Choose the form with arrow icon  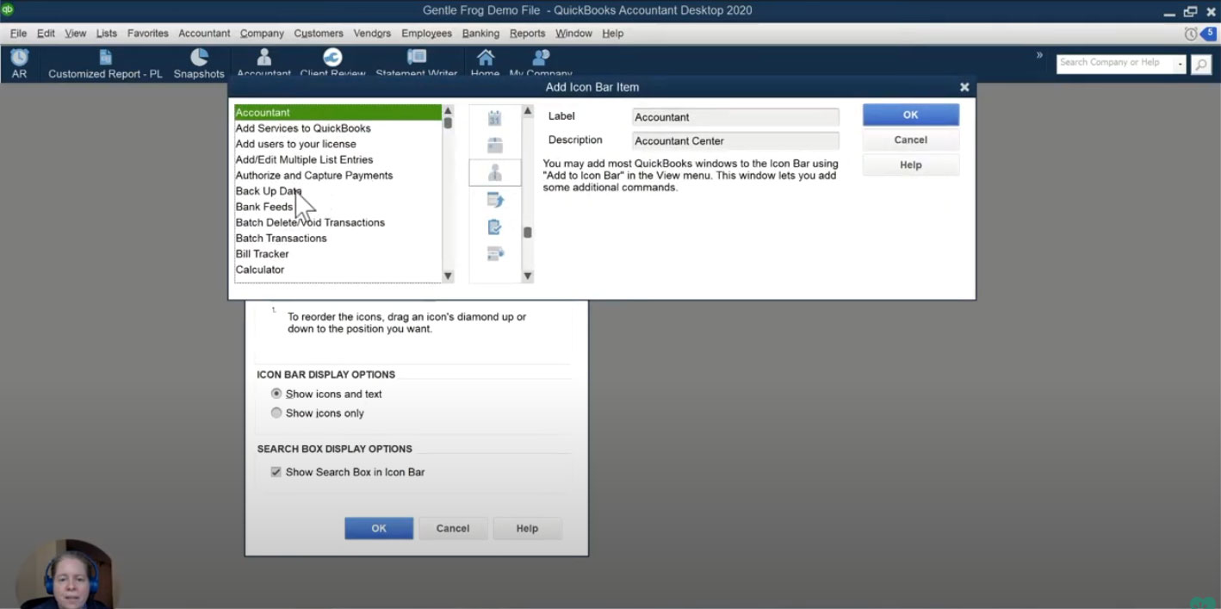(x=495, y=200)
